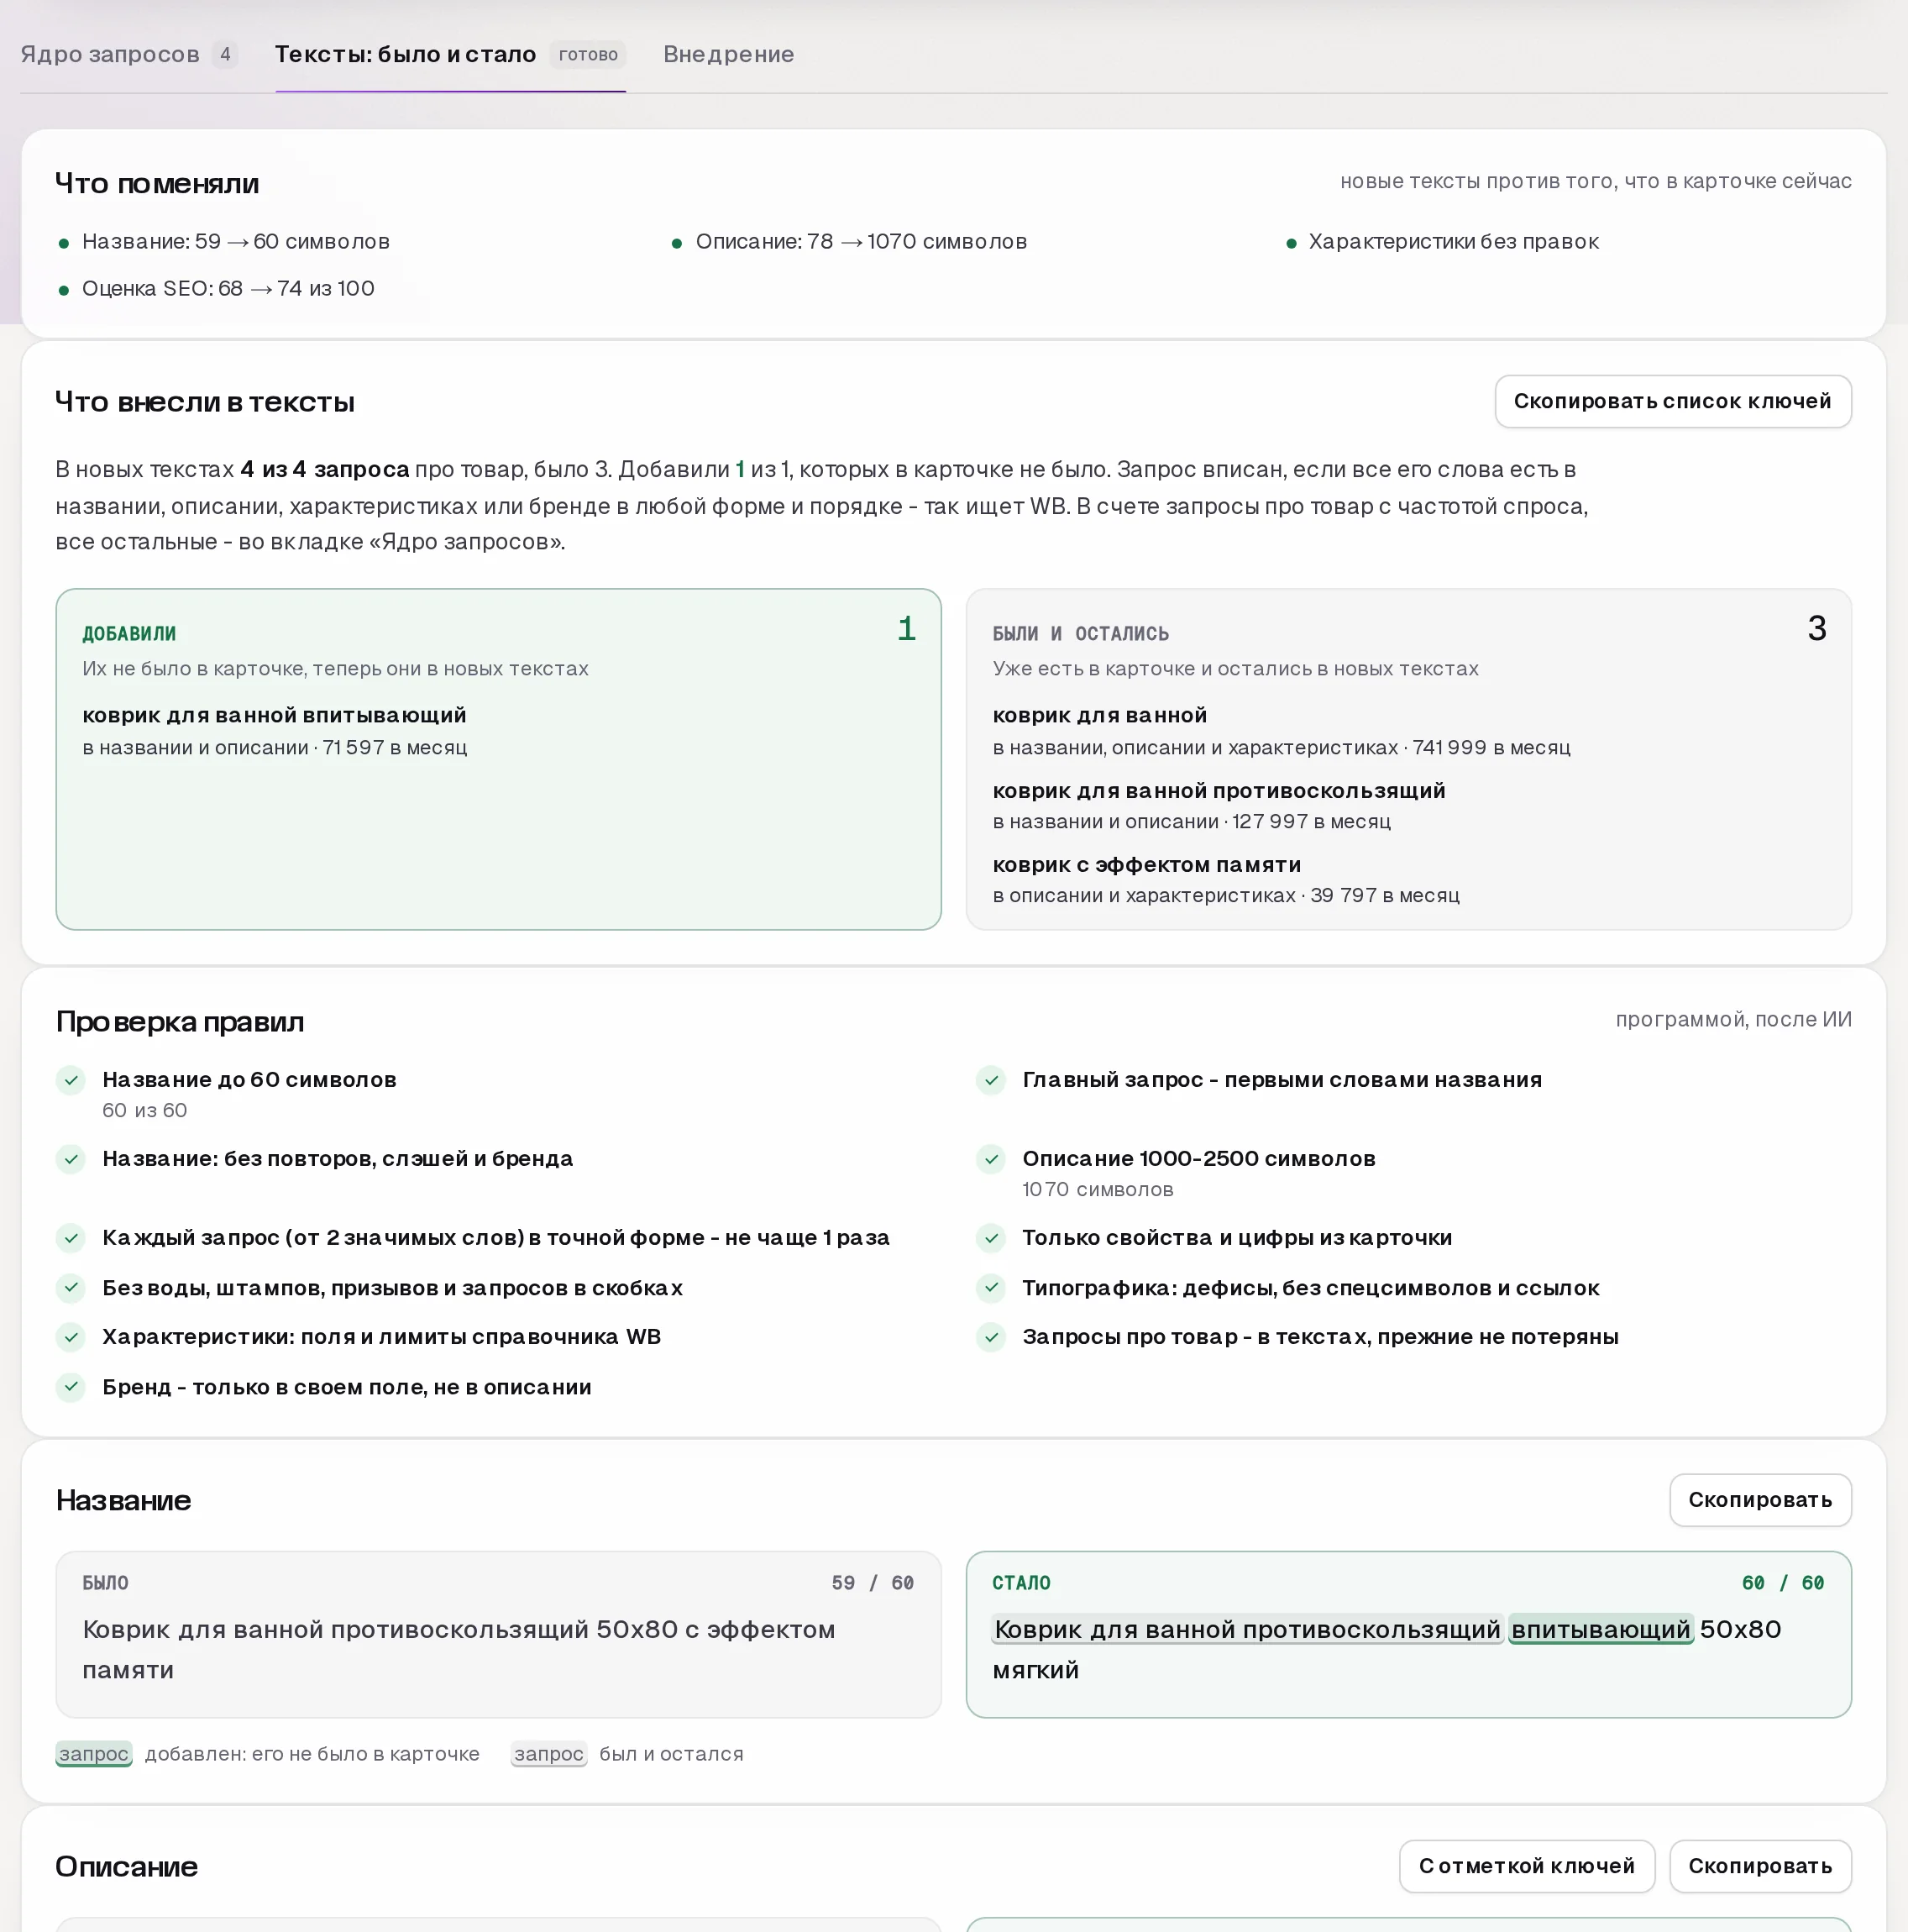Screen dimensions: 1908x1932
Task: Click the grey «запрос» legend chip «был и остался»
Action: point(549,1753)
